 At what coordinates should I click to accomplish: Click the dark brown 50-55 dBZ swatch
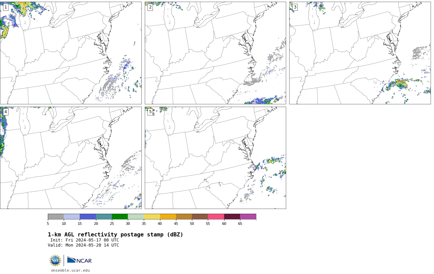(200, 217)
